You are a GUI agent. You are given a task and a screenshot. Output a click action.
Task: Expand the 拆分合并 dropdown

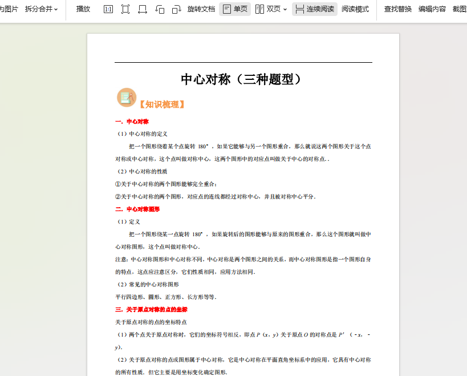click(x=42, y=9)
